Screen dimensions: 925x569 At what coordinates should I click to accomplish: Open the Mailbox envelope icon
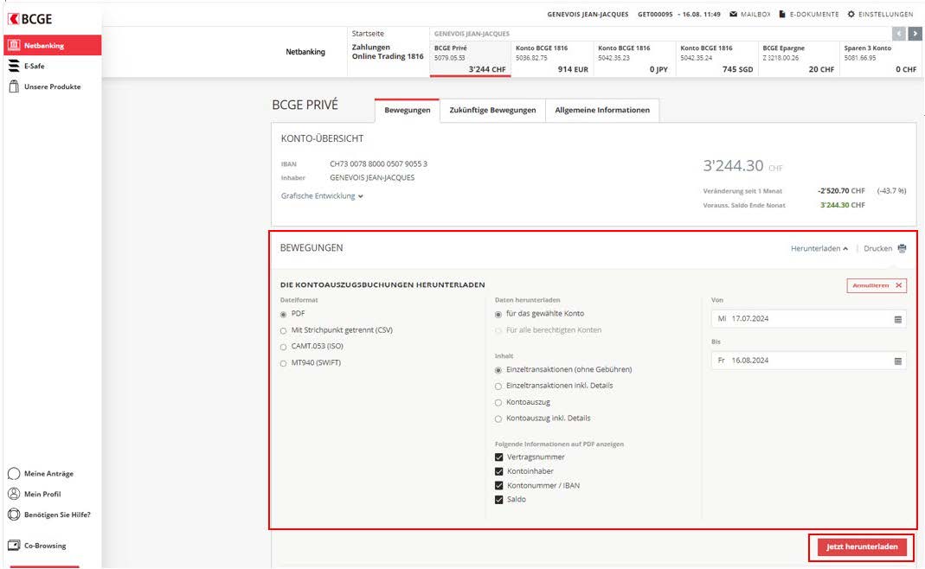(733, 14)
